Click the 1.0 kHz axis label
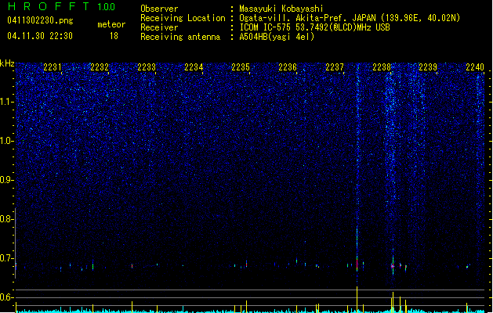 coord(7,141)
